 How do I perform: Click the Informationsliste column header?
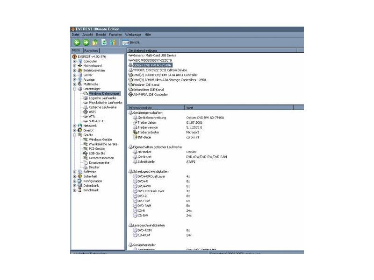click(x=156, y=108)
